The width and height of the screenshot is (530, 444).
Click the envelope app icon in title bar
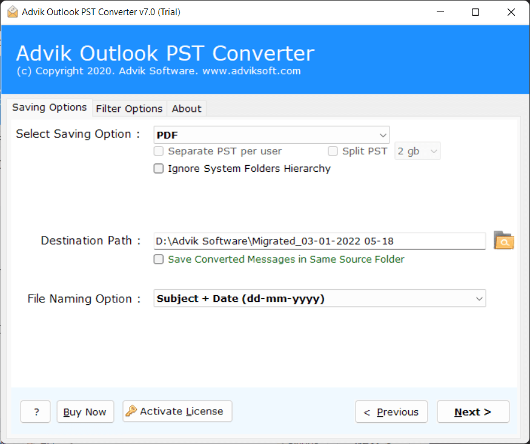tap(13, 11)
